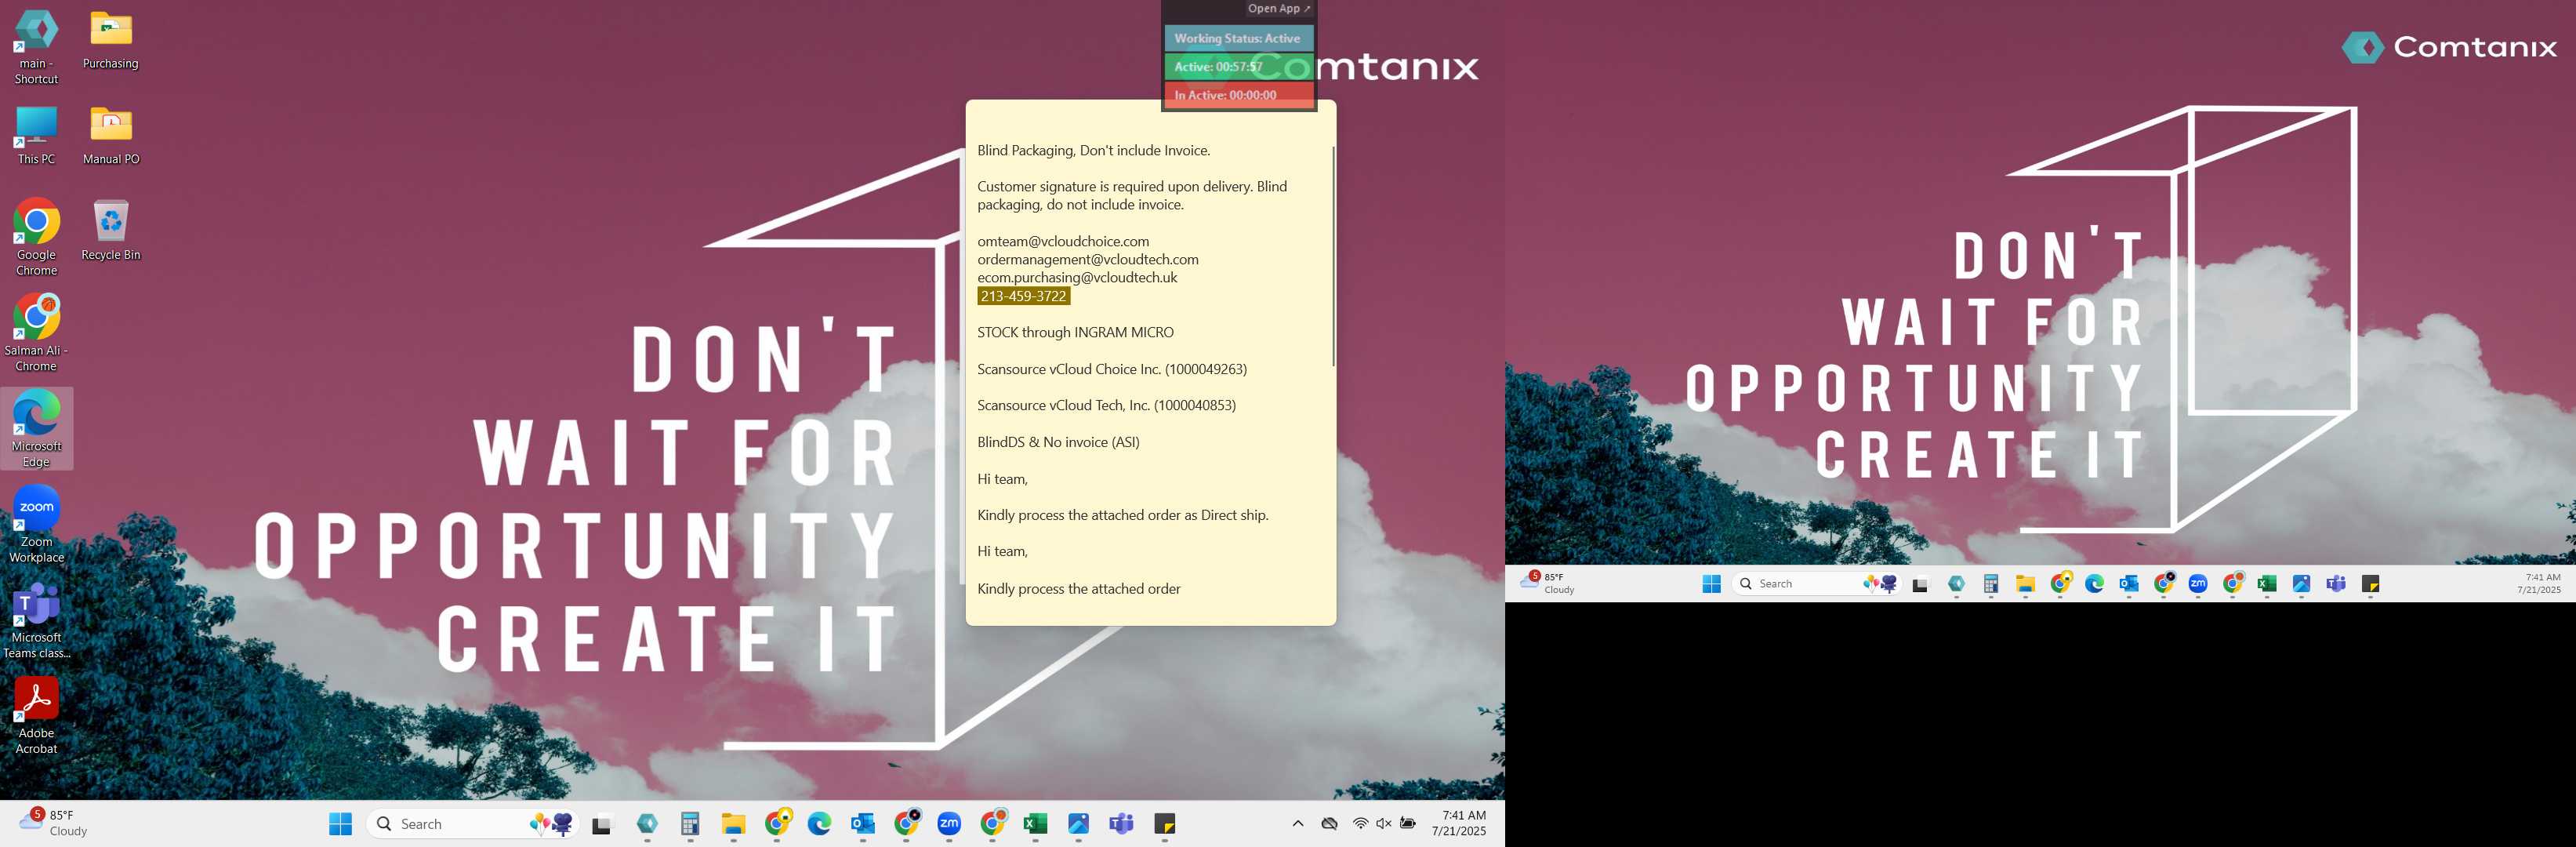Screen dimensions: 2576x847
Task: Select the Adobe Acrobat desktop shortcut
Action: coord(36,716)
